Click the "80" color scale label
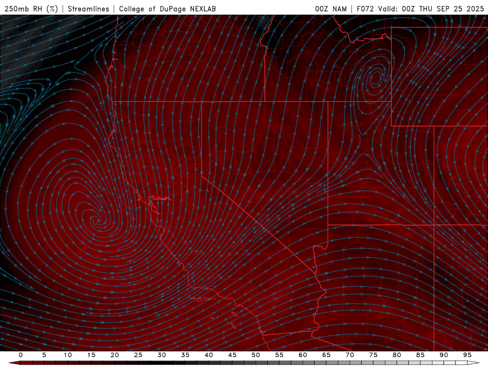 [396, 355]
